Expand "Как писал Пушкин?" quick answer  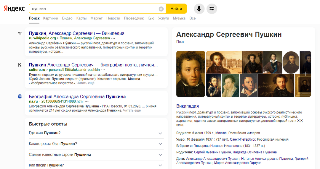point(160,165)
